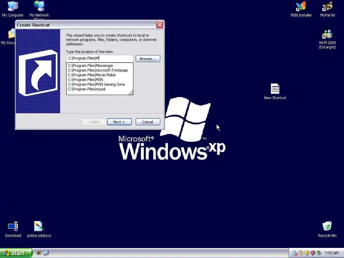
Task: Click Browse... in Create Shortcut wizard
Action: (148, 59)
